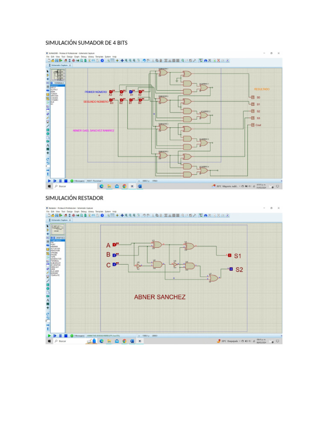The width and height of the screenshot is (328, 438).
Task: Click Home Page icon in SUMADOR toolbar
Action: 65,60
